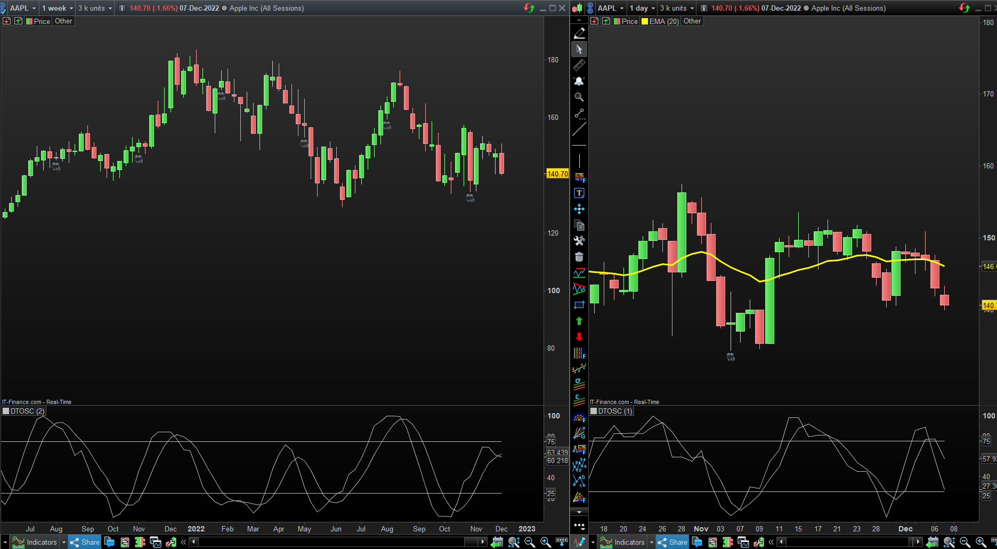Open the three-dots more tools menu
Image resolution: width=997 pixels, height=549 pixels.
click(x=579, y=526)
